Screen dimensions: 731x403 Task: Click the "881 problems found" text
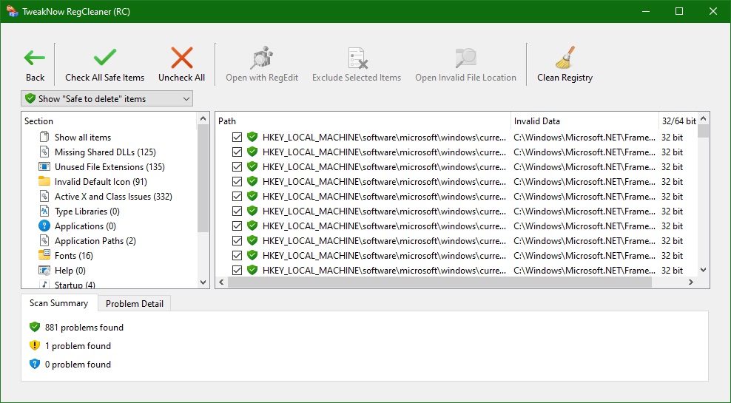[x=84, y=327]
